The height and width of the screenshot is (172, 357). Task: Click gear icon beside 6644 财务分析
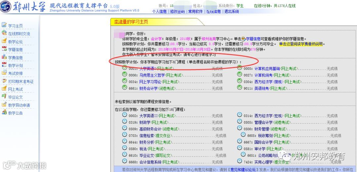[125, 141]
